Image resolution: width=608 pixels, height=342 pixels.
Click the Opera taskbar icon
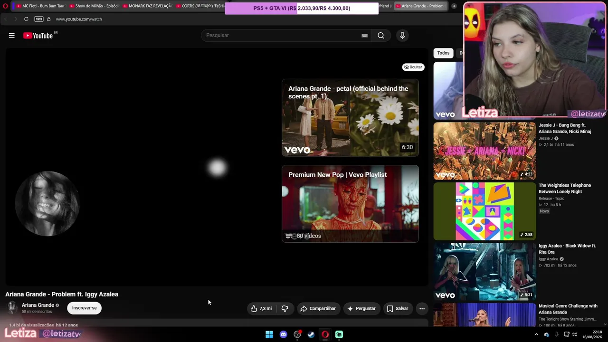point(325,334)
